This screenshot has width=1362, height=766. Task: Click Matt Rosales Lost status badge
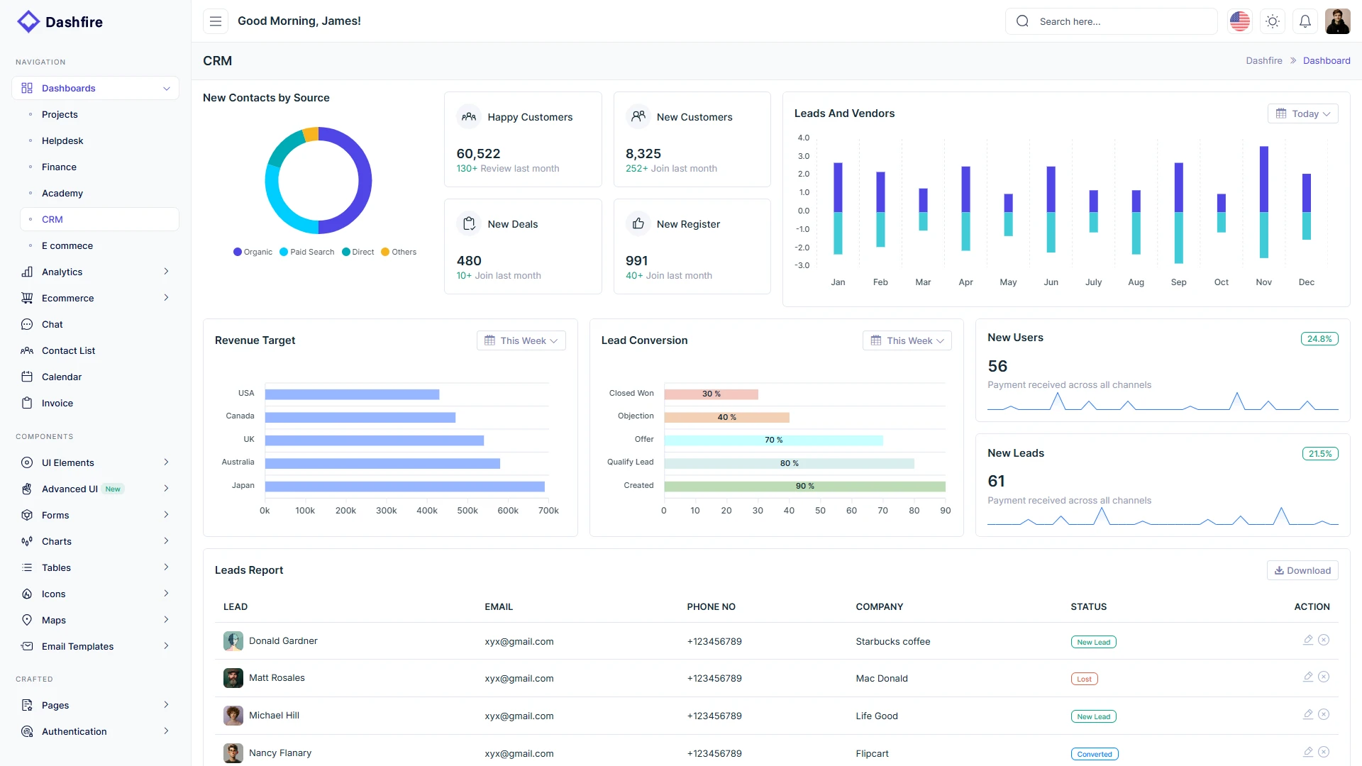point(1084,679)
